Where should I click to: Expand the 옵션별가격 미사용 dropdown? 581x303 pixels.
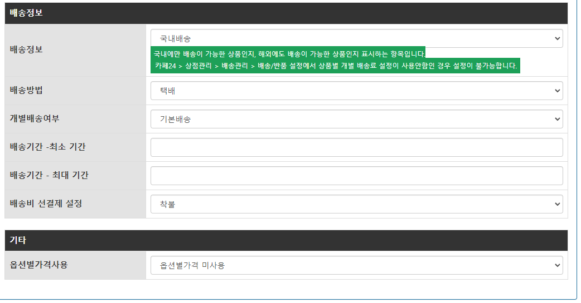356,265
